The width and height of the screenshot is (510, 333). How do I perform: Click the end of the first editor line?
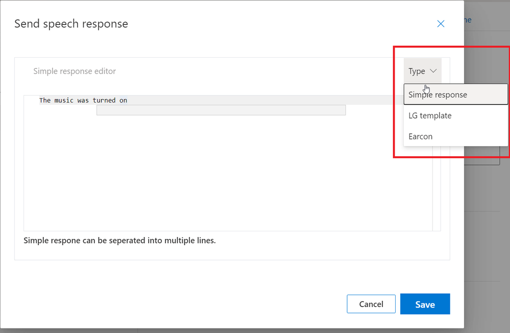pyautogui.click(x=128, y=100)
